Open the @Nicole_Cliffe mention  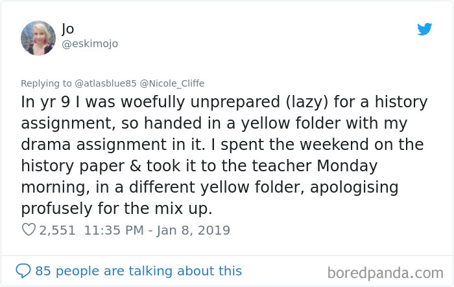point(172,83)
